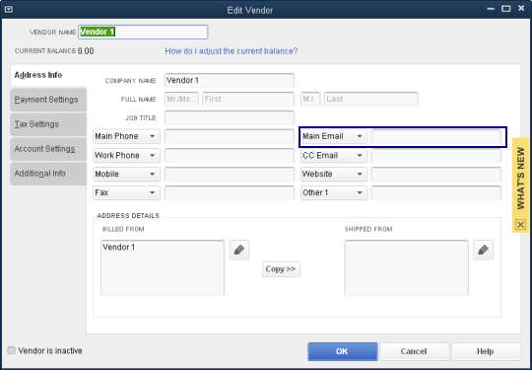Click the Website URL field

(x=436, y=174)
